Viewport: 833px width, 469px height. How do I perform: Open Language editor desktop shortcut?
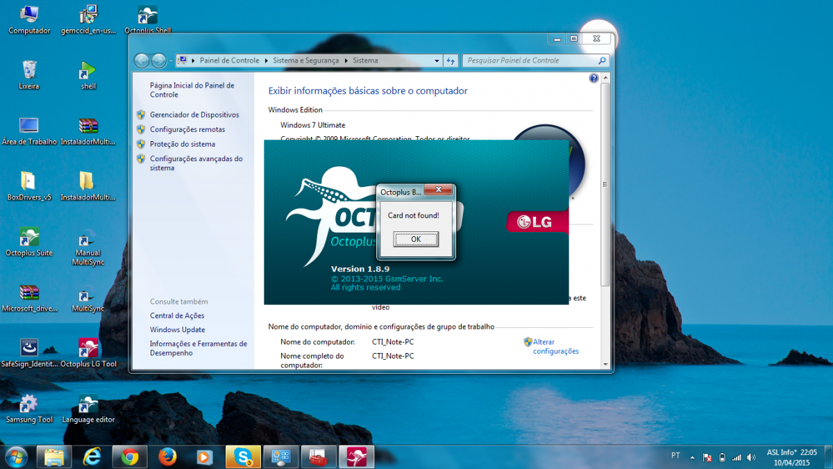pos(88,408)
